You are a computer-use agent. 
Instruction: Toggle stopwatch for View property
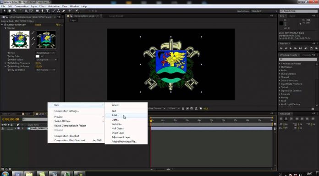pyautogui.click(x=9, y=53)
